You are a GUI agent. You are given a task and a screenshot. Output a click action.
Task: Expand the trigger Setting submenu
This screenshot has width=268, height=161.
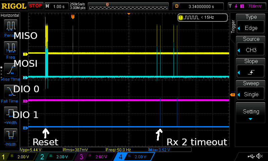[x=251, y=113]
